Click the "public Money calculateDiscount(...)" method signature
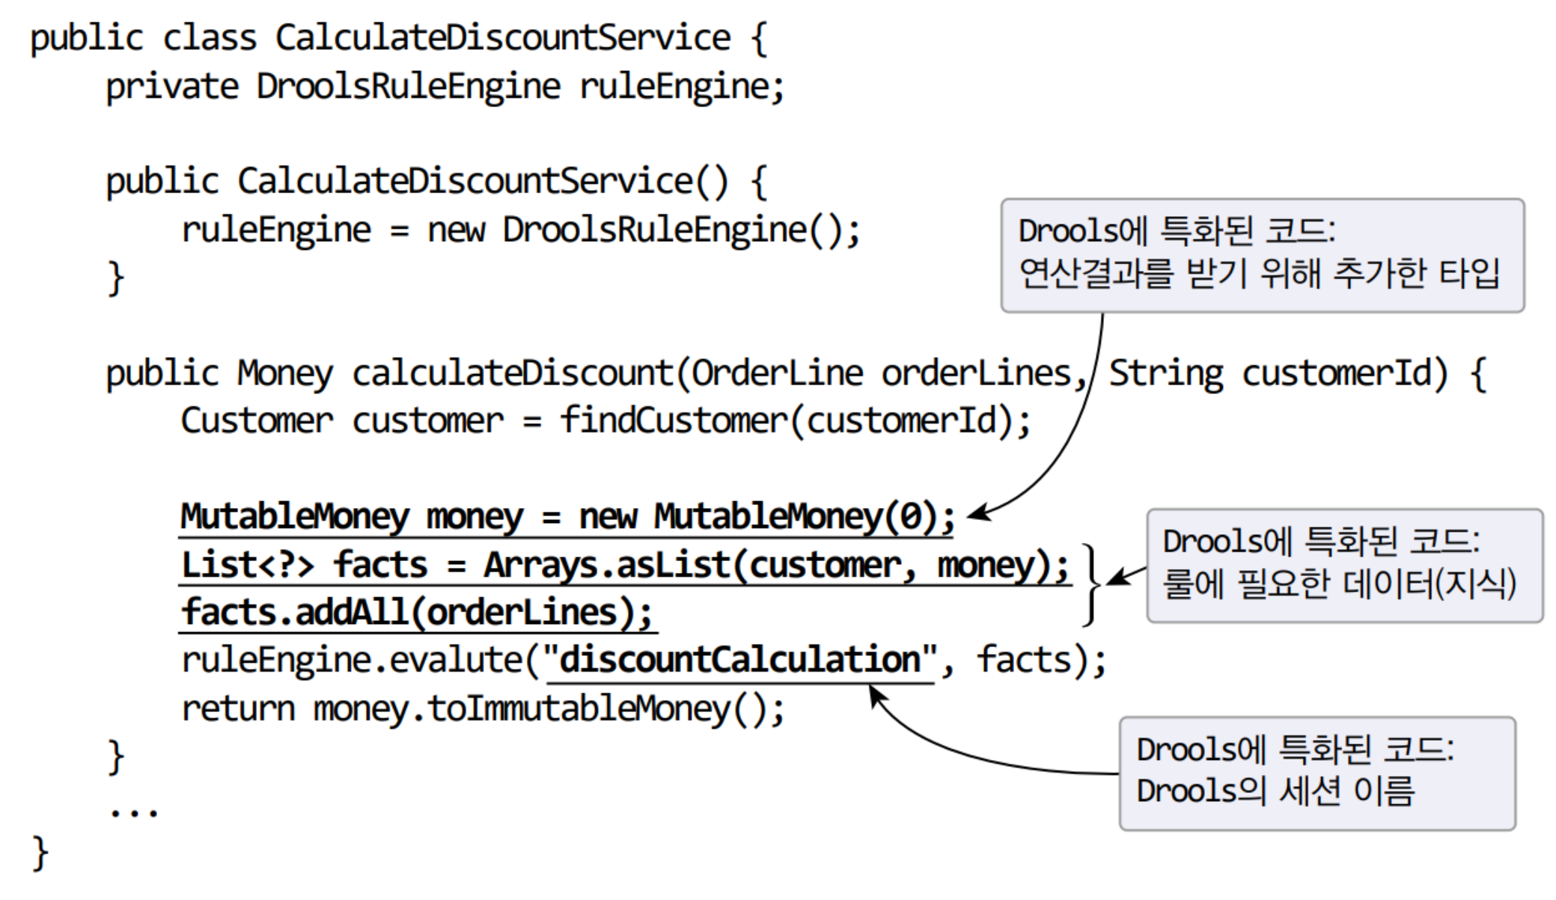Viewport: 1556px width, 900px height. pos(796,373)
